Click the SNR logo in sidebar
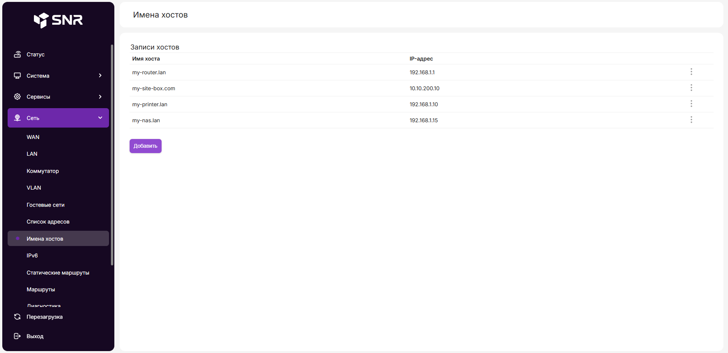 (58, 20)
